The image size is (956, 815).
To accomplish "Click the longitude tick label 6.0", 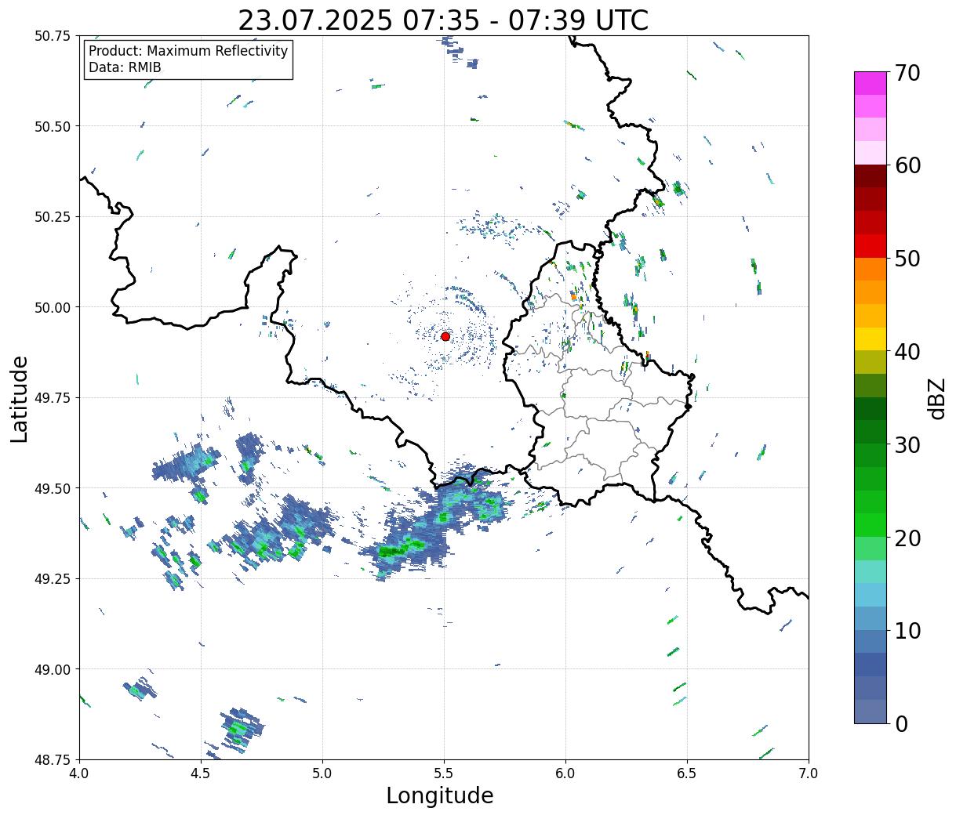I will coord(565,773).
